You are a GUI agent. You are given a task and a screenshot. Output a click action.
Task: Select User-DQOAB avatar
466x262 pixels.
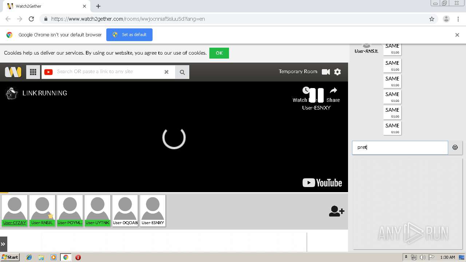tap(125, 211)
